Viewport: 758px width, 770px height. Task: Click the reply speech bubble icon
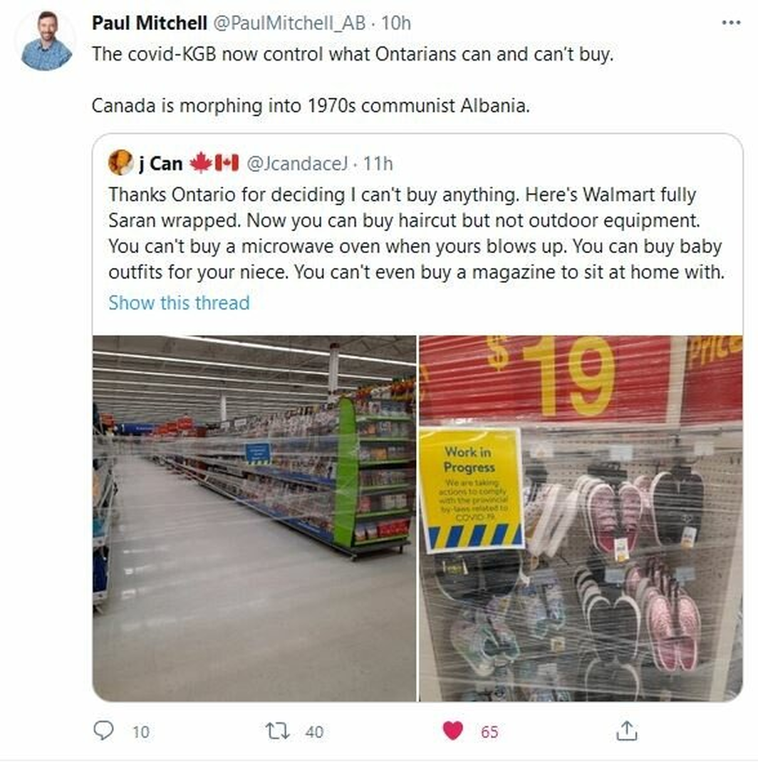103,730
